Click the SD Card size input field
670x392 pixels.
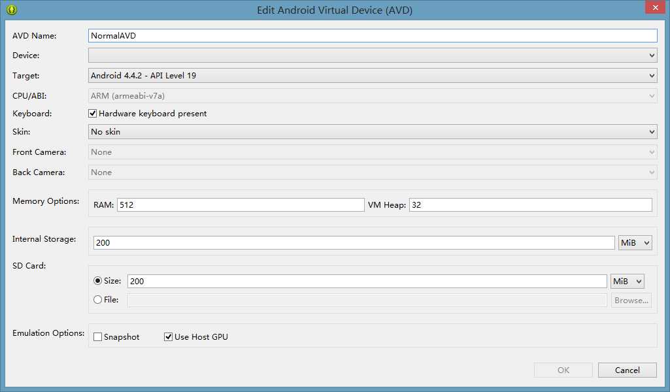coord(367,281)
